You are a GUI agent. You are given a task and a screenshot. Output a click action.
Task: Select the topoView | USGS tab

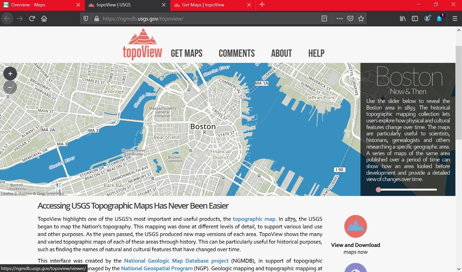pyautogui.click(x=124, y=5)
